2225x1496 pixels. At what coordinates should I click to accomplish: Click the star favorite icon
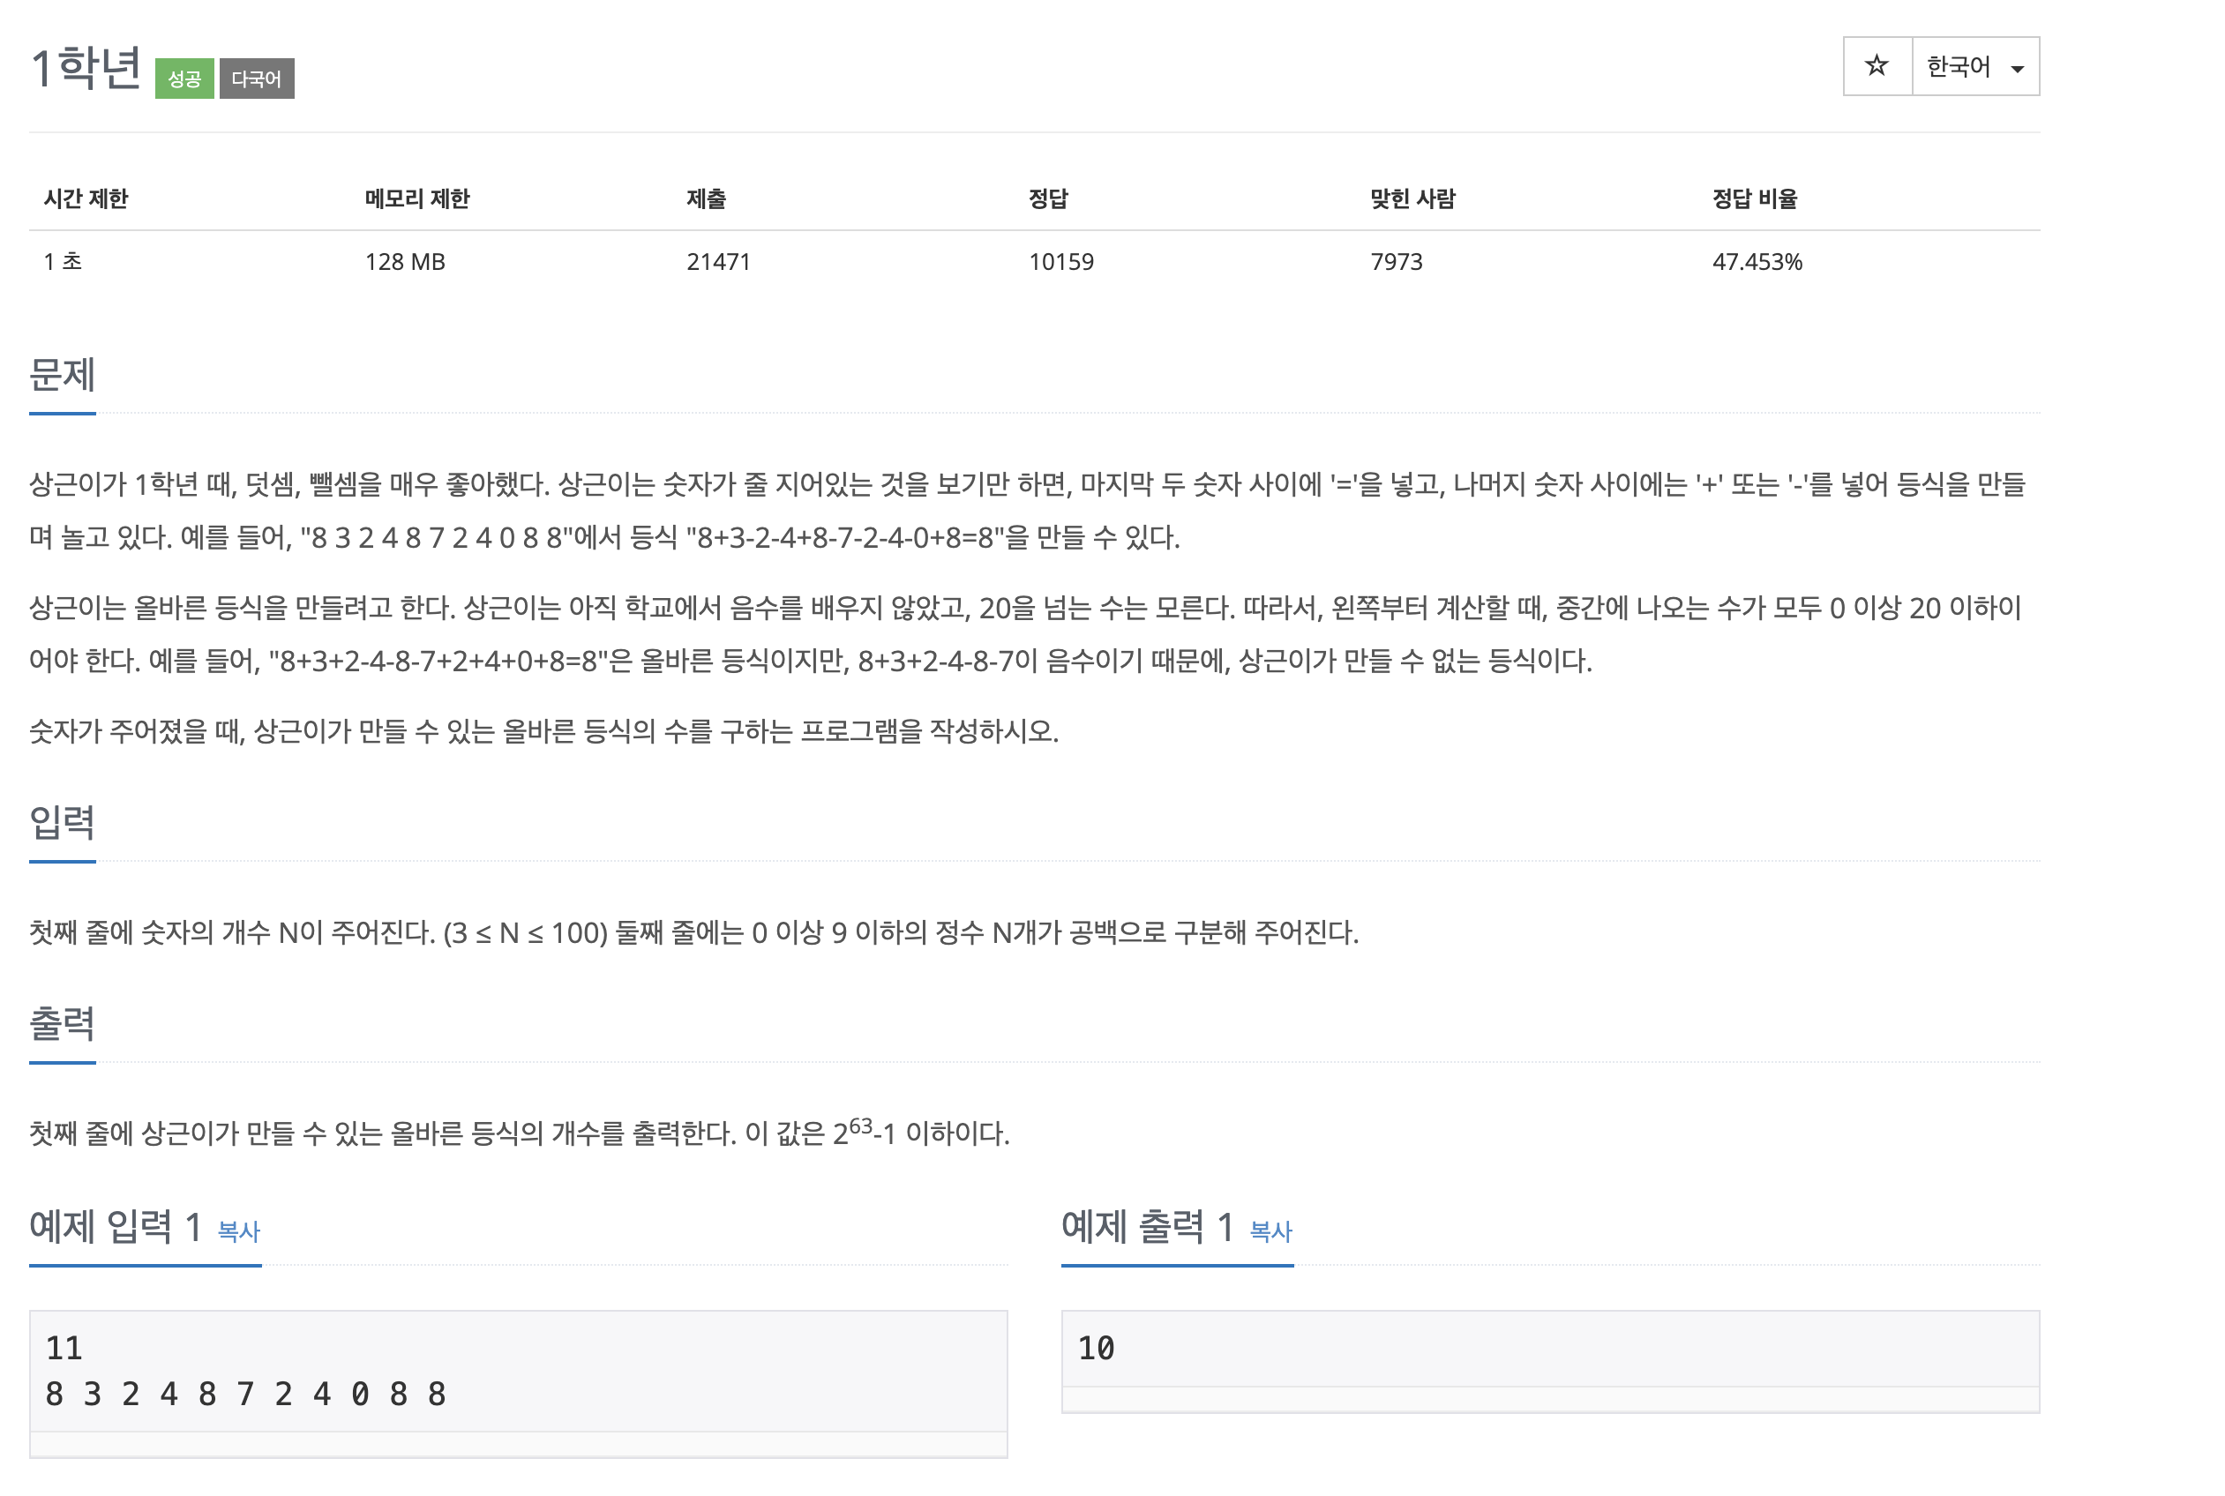coord(1876,66)
